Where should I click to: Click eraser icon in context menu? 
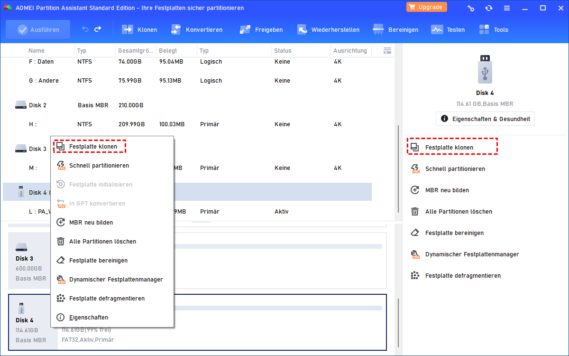pyautogui.click(x=61, y=261)
